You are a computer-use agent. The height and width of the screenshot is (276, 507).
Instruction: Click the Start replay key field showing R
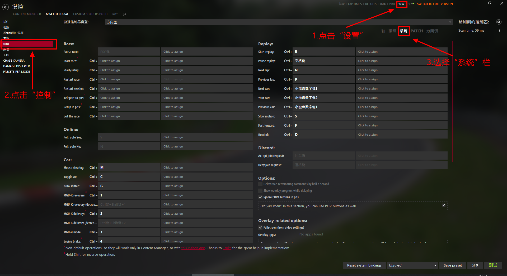point(323,52)
